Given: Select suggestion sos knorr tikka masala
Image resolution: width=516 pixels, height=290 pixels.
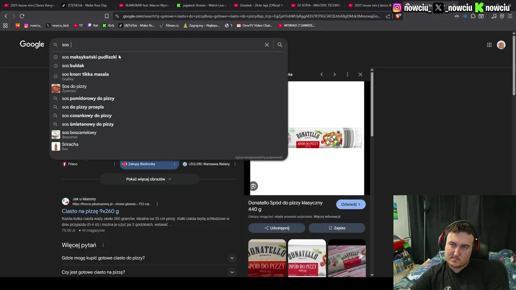Looking at the screenshot, I should [169, 76].
